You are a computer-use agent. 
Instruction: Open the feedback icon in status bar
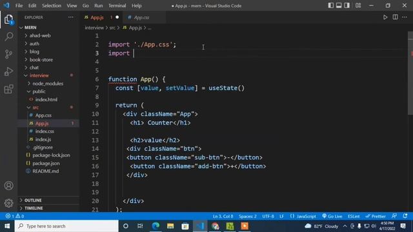[394, 217]
